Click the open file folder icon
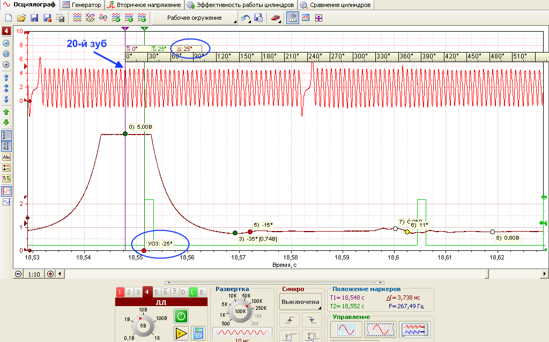Image resolution: width=549 pixels, height=342 pixels. 21,18
